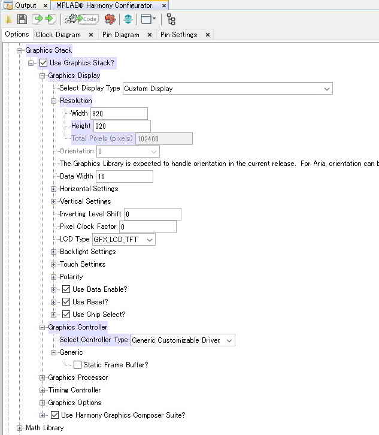Open the LCD Type dropdown
This screenshot has height=435, width=379.
point(124,240)
